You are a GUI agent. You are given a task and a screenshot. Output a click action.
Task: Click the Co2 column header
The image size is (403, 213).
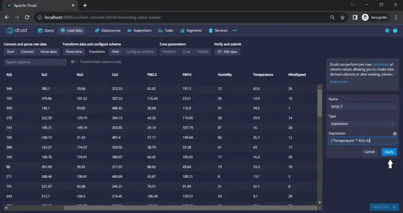click(x=115, y=74)
